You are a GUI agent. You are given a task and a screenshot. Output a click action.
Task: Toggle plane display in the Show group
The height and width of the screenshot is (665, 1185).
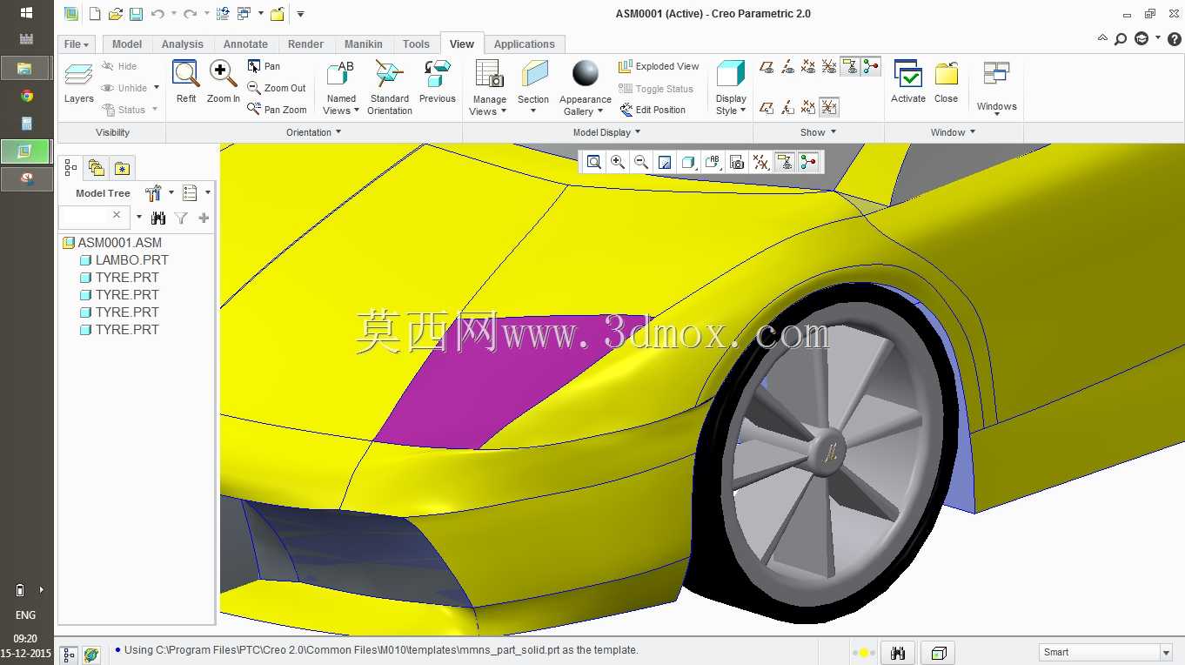[767, 66]
